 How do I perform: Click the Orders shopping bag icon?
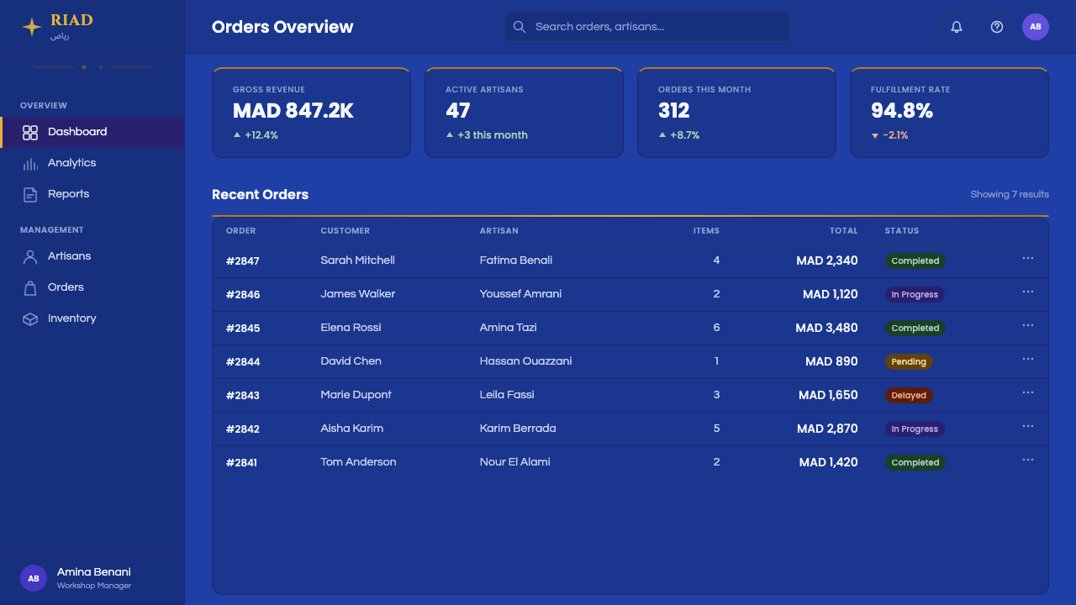(x=30, y=287)
